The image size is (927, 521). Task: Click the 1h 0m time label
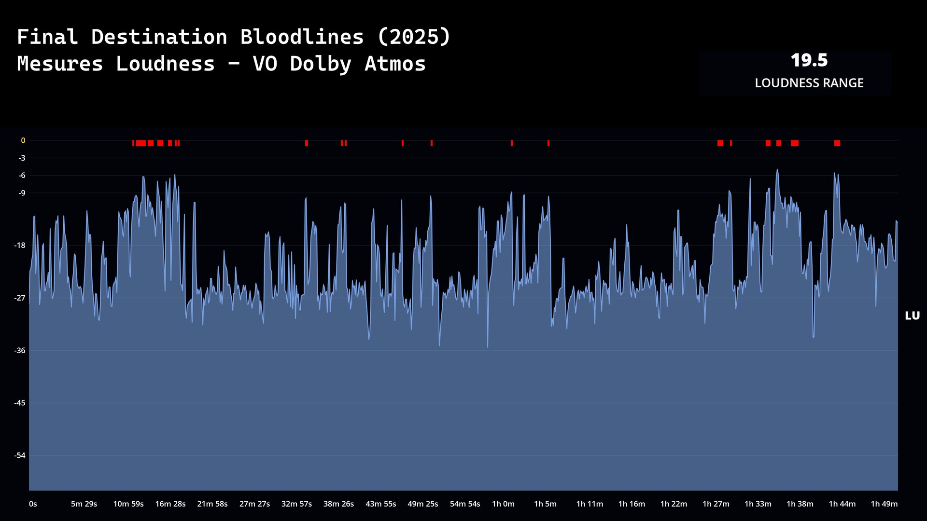click(503, 504)
